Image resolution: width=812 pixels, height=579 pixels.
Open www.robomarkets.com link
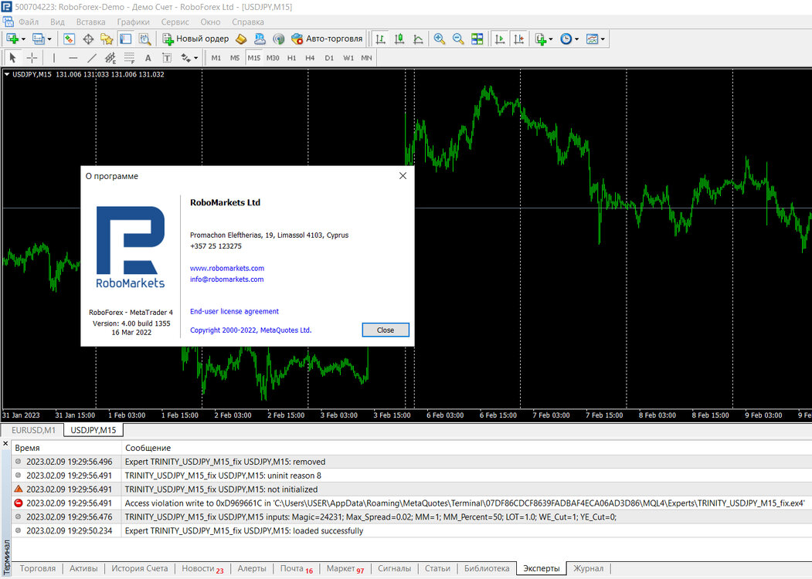click(x=227, y=268)
